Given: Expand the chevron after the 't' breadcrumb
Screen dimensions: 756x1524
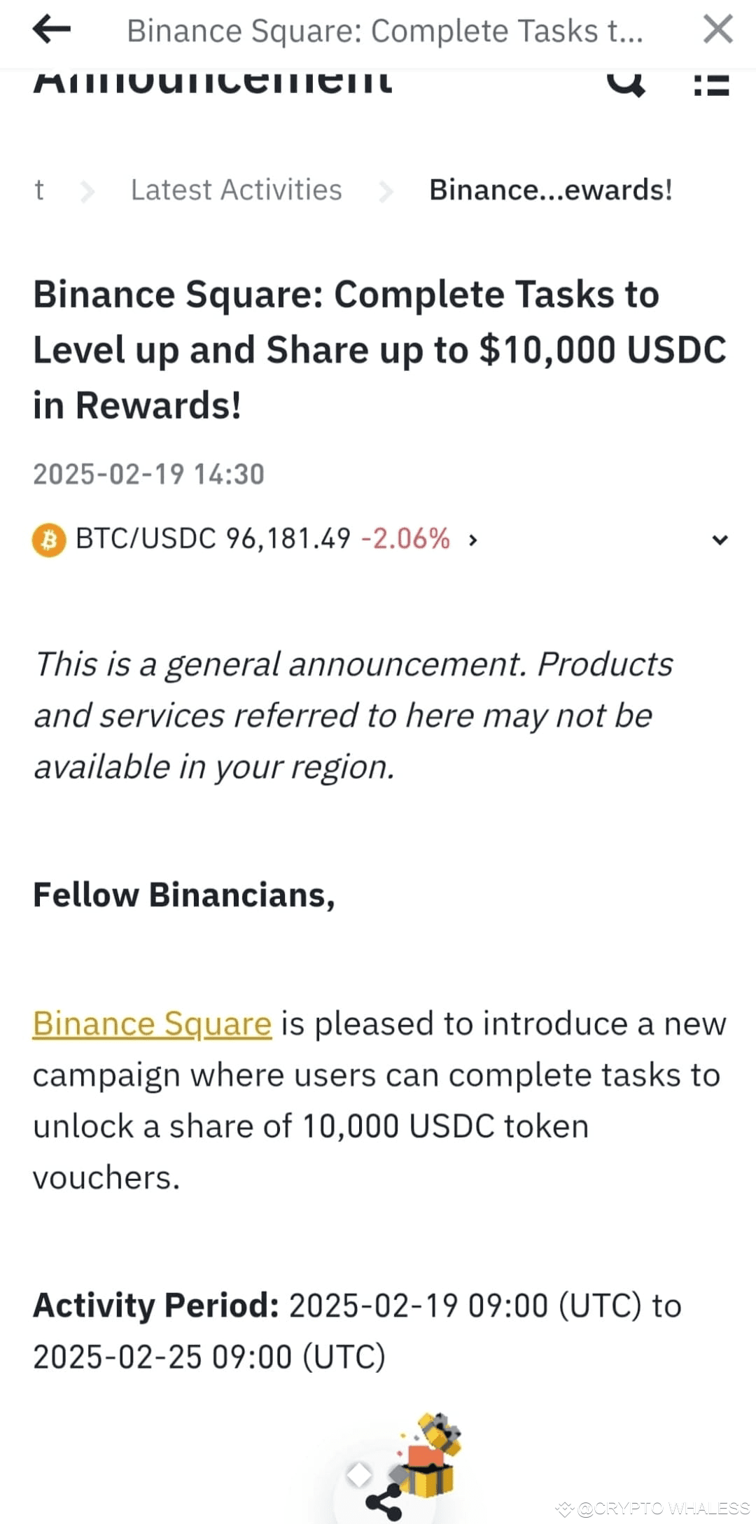Looking at the screenshot, I should pyautogui.click(x=87, y=190).
